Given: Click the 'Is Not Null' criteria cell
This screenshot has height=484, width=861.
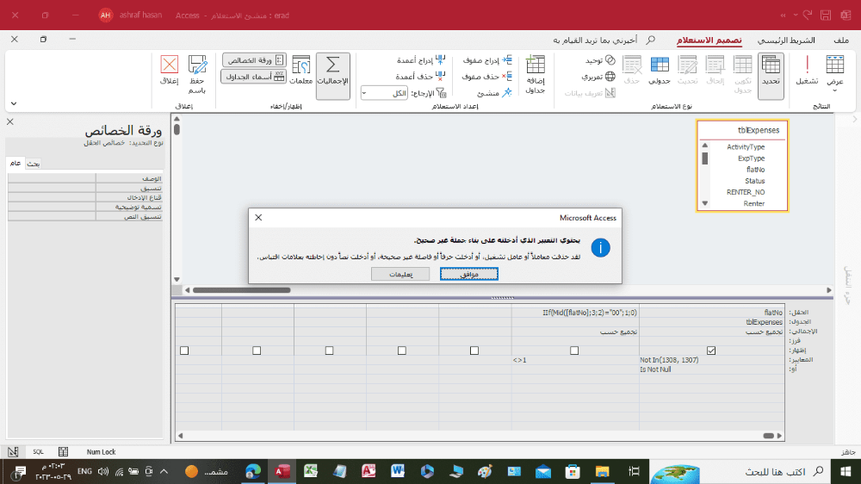Looking at the screenshot, I should [712, 369].
